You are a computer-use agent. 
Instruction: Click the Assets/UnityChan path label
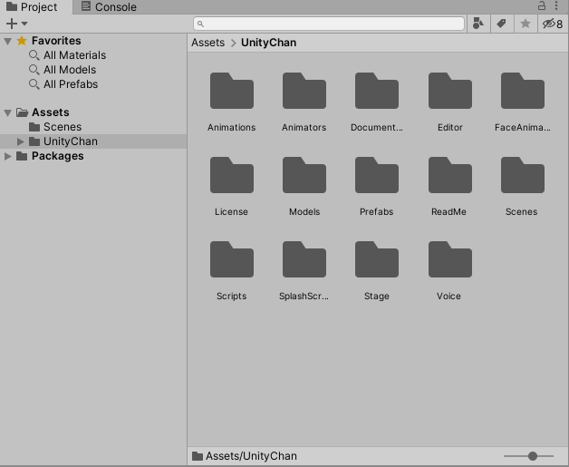pos(251,456)
